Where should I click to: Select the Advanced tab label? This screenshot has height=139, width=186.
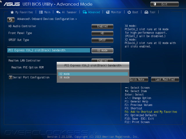click(x=94, y=12)
